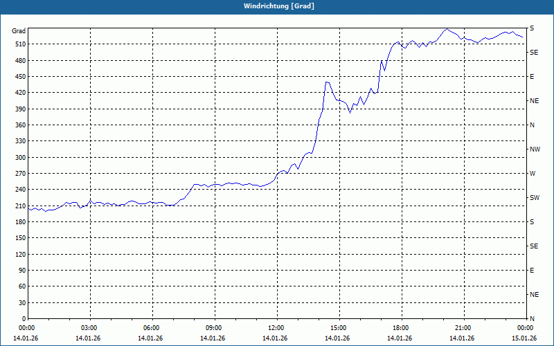Select the 150 degree axis label
The image size is (554, 346).
[x=21, y=238]
